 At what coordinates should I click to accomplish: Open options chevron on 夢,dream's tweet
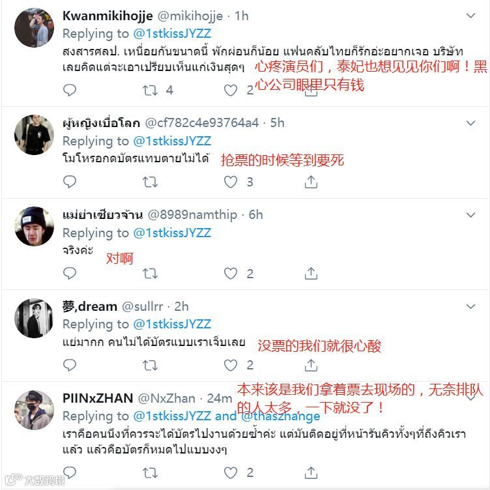[x=470, y=306]
